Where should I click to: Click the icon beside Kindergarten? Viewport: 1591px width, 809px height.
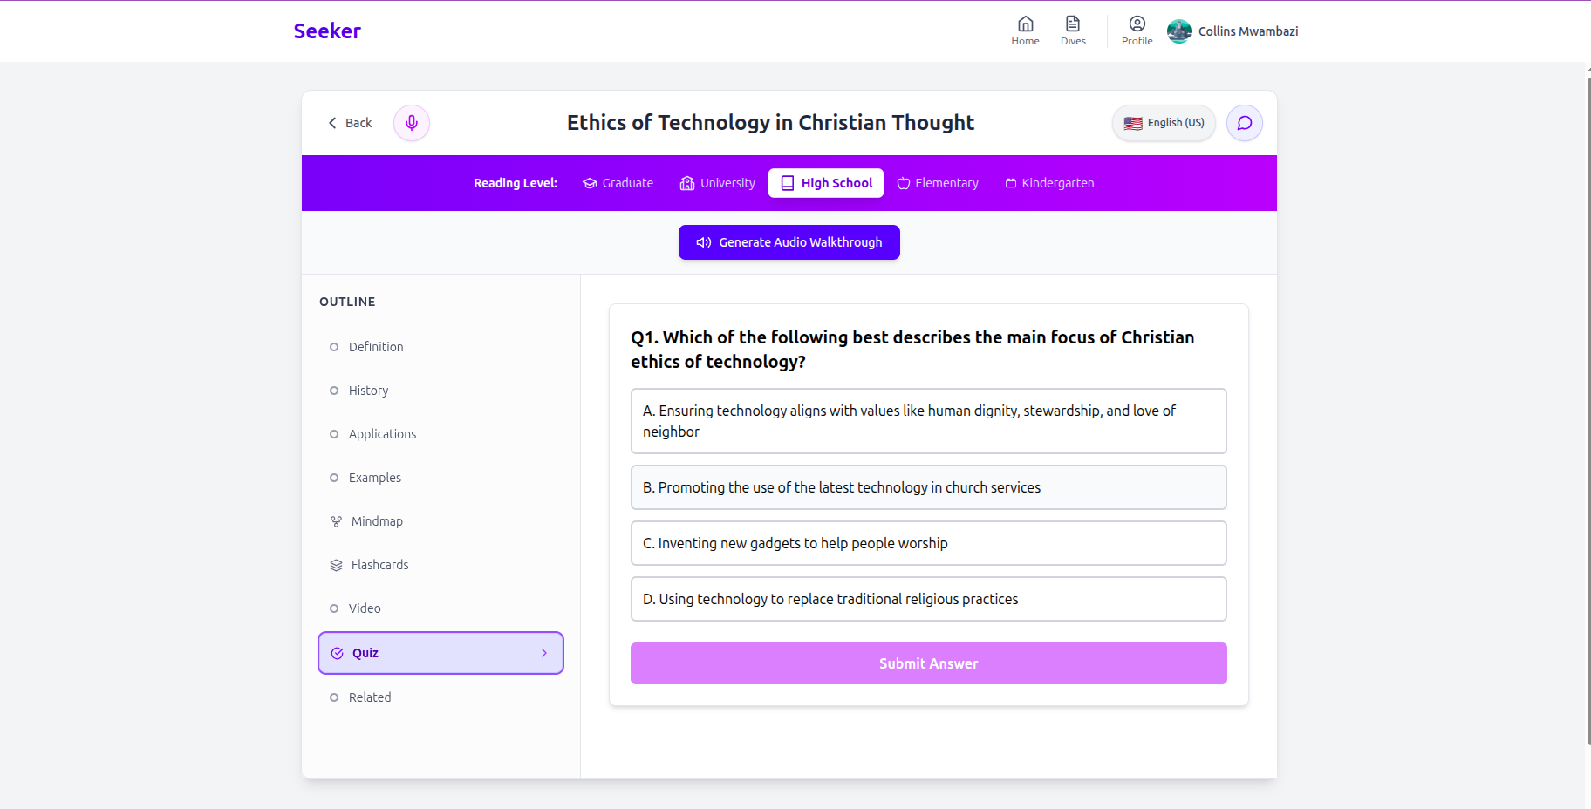click(1011, 183)
